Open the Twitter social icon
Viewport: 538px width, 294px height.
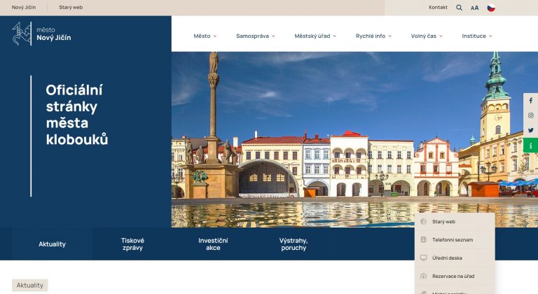[x=531, y=130]
